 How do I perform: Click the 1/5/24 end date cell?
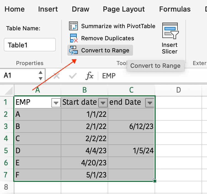pos(131,151)
